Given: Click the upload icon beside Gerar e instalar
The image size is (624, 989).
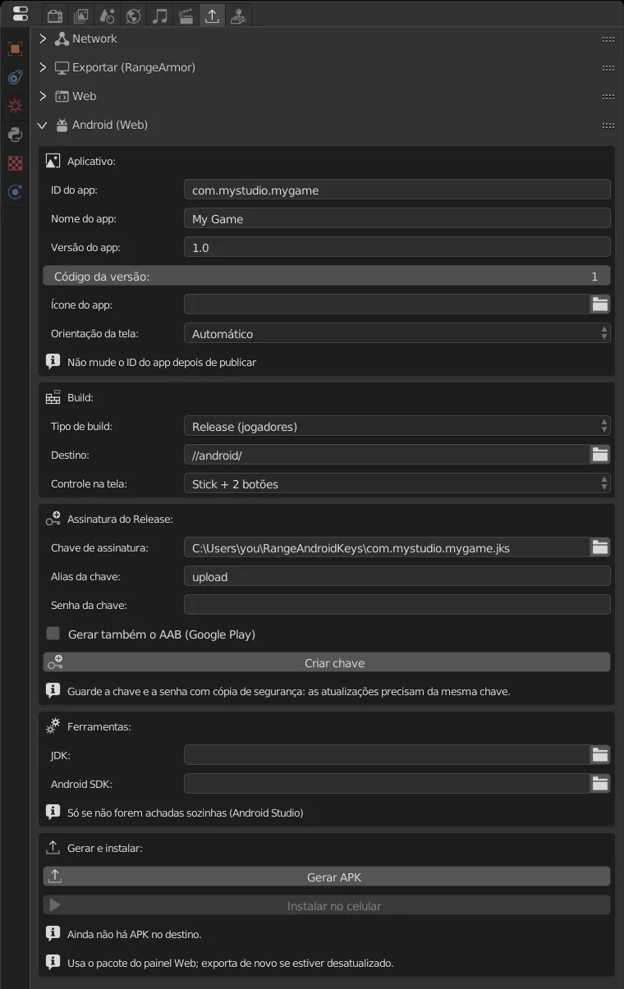Looking at the screenshot, I should click(53, 848).
